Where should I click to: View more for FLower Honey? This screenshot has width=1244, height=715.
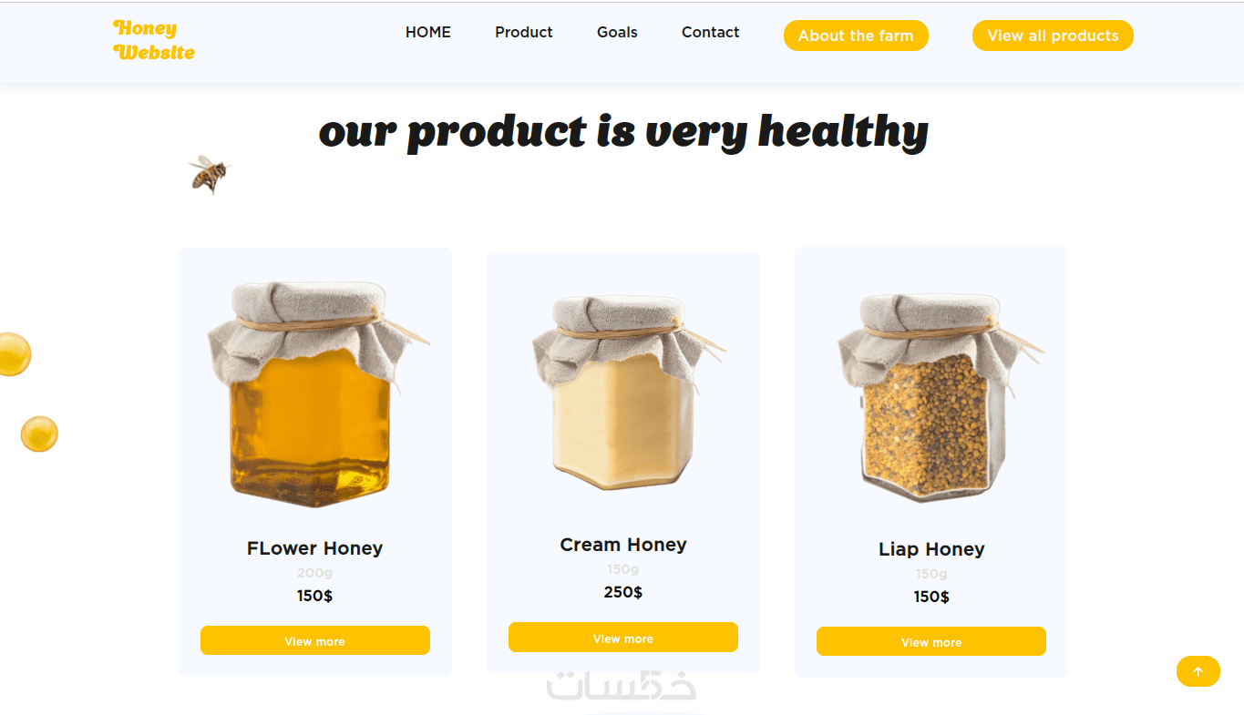pos(315,640)
